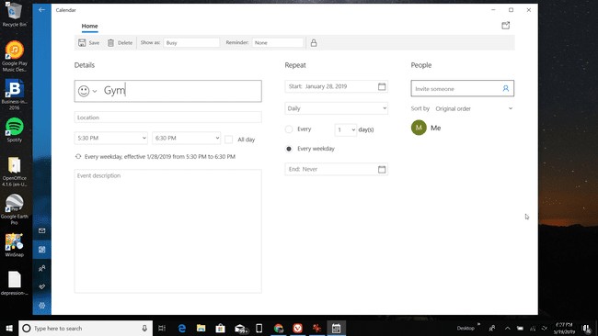The height and width of the screenshot is (336, 598).
Task: Open the day interval number dropdown
Action: [346, 129]
